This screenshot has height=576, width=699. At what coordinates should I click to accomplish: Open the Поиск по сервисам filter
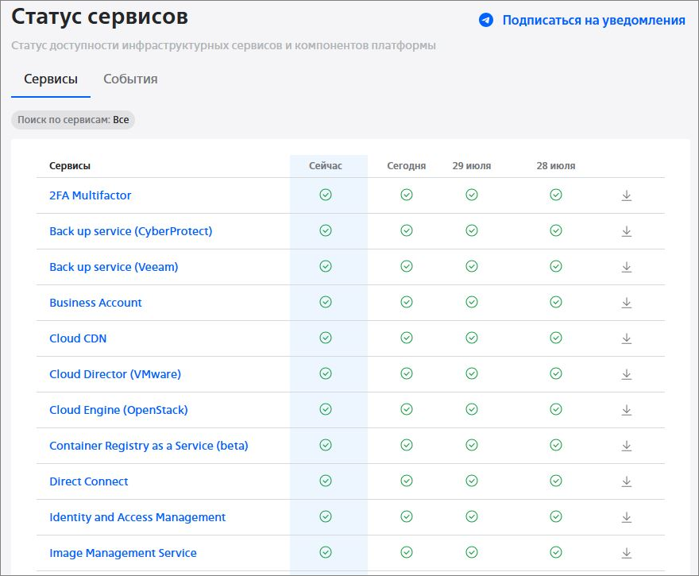point(73,120)
